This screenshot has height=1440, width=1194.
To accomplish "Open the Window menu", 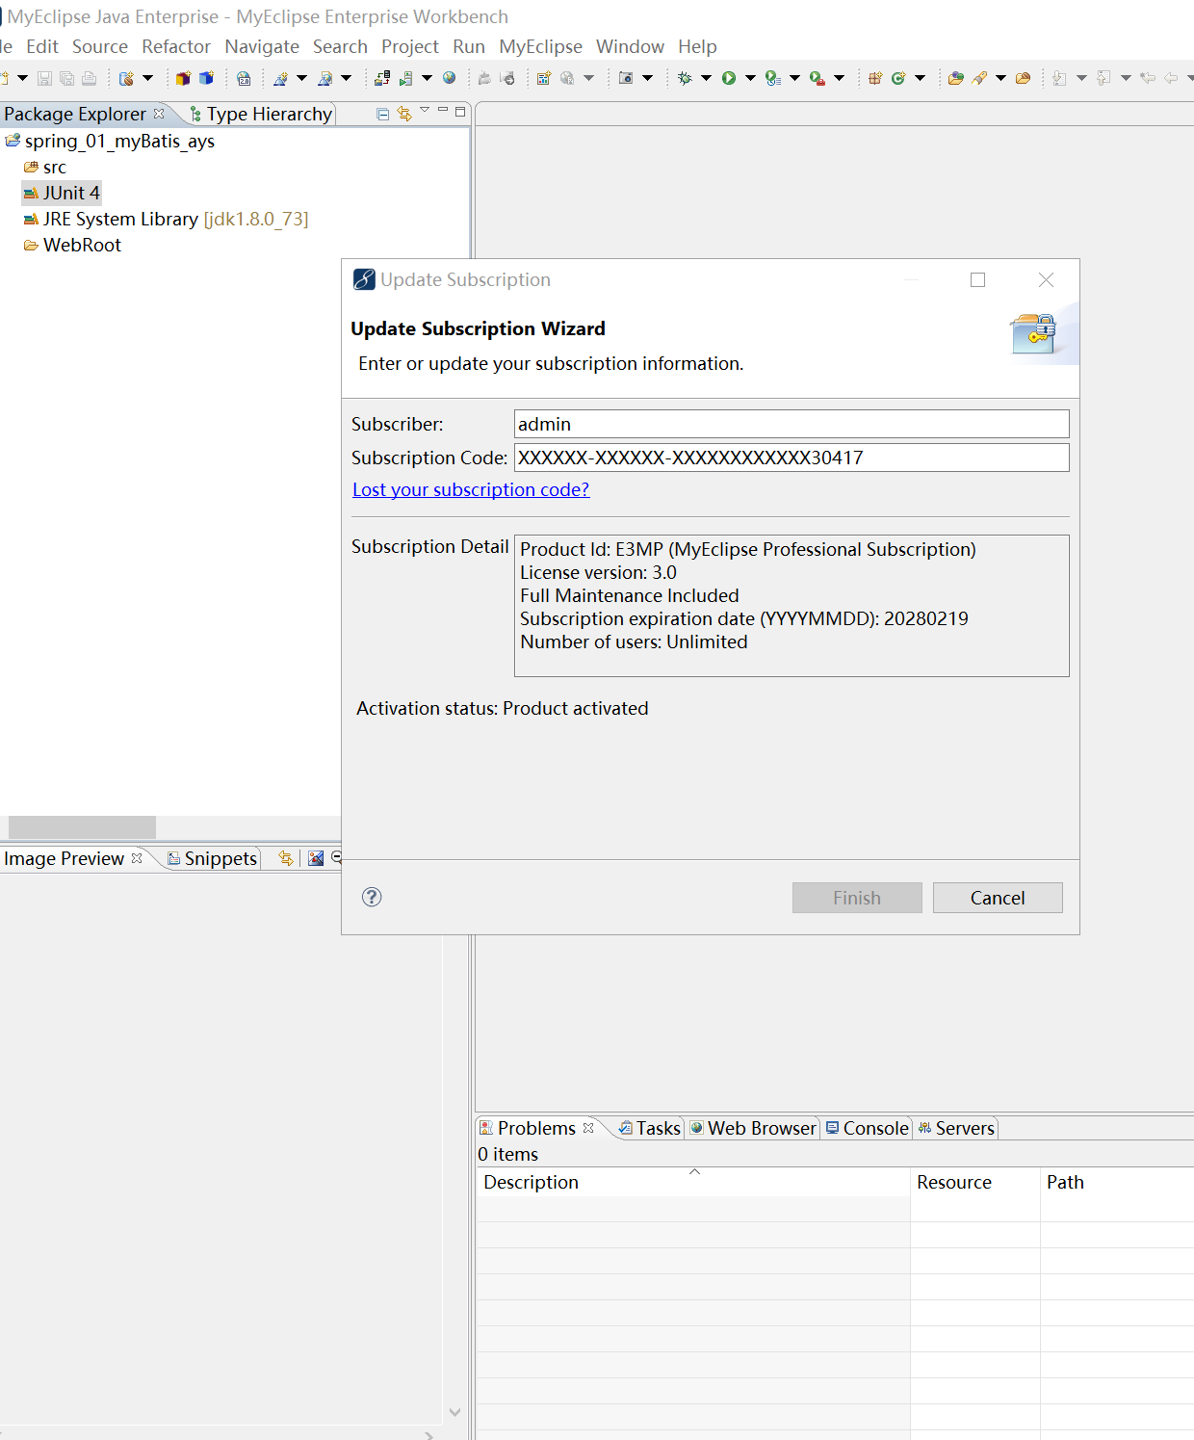I will (x=630, y=46).
